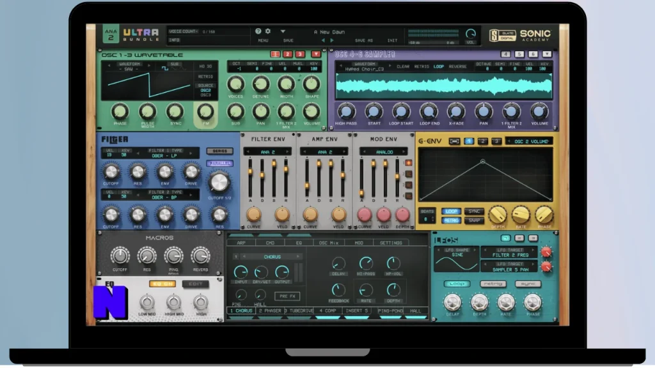Screen dimensions: 655x368
Task: Select OSC2 as FM source
Action: pos(205,90)
